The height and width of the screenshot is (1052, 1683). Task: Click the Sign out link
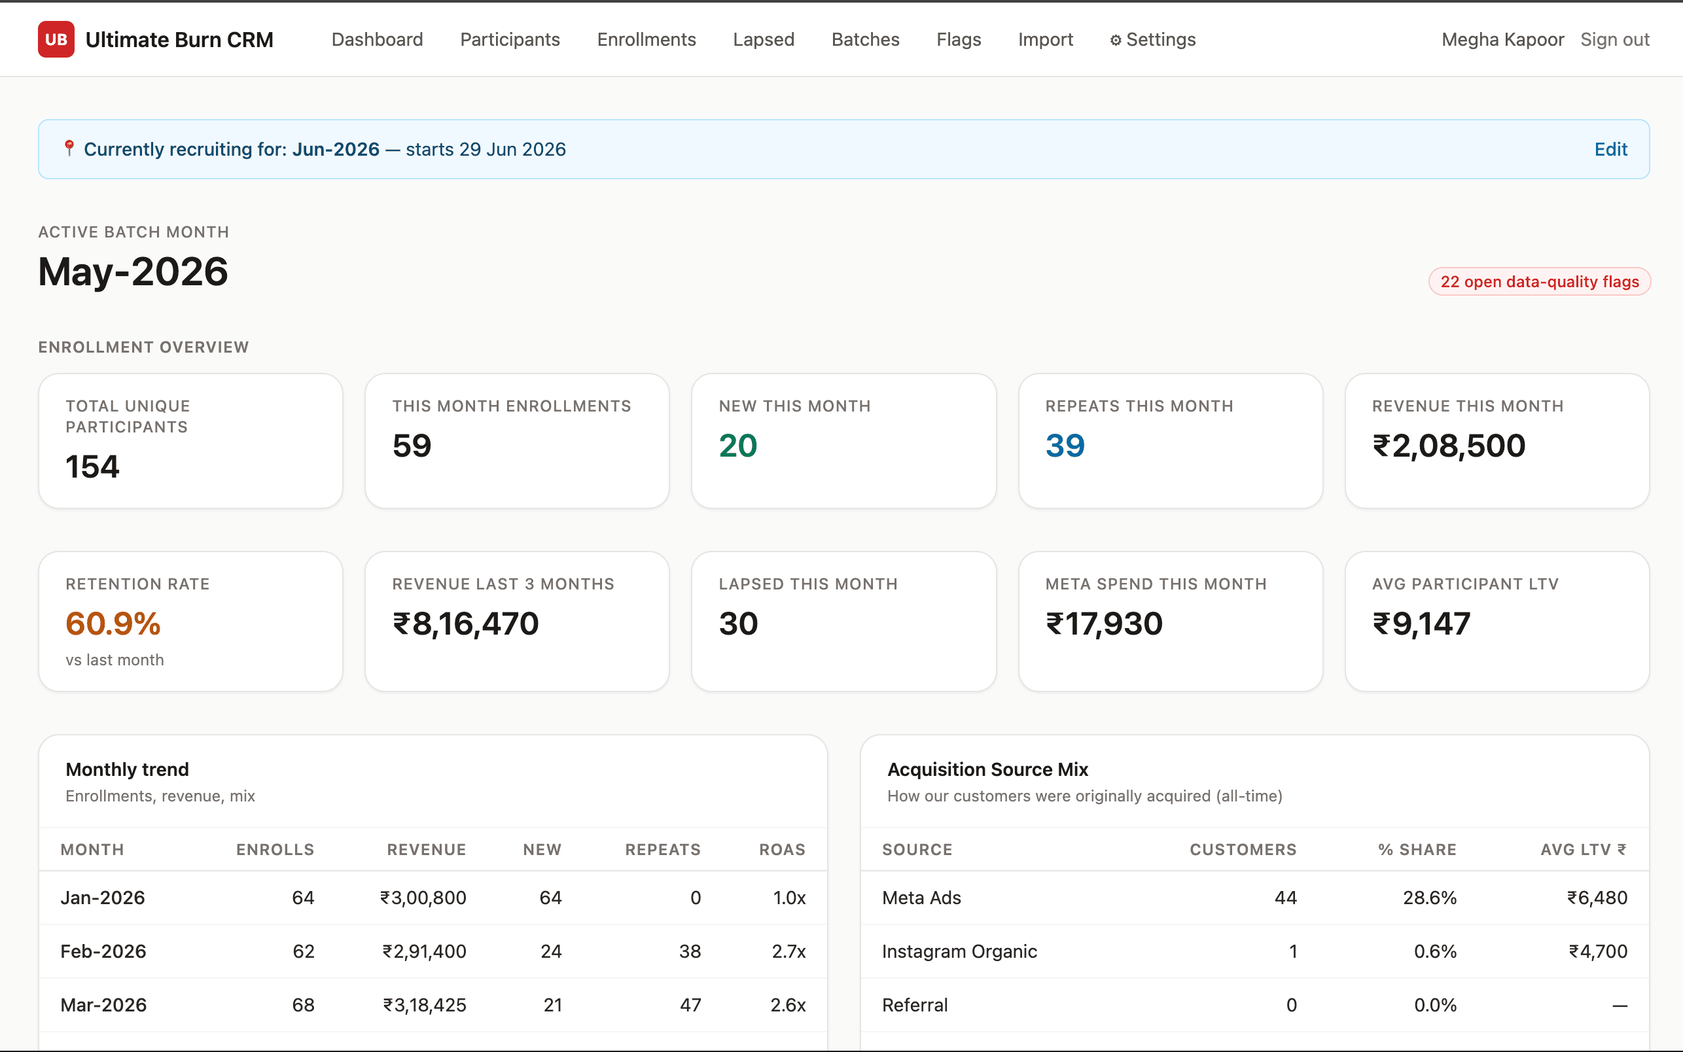coord(1615,40)
